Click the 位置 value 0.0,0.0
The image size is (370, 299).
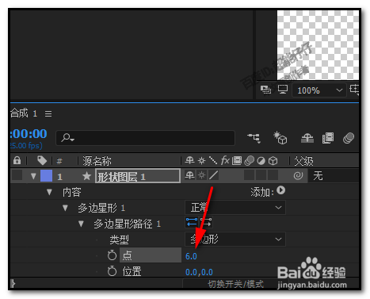199,272
